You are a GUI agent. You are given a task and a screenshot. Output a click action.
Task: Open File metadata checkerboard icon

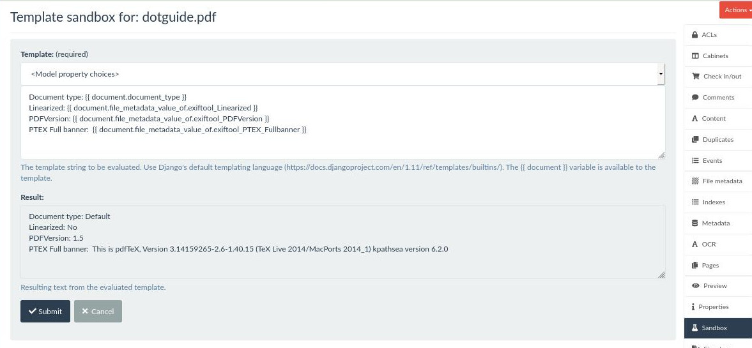click(x=695, y=181)
